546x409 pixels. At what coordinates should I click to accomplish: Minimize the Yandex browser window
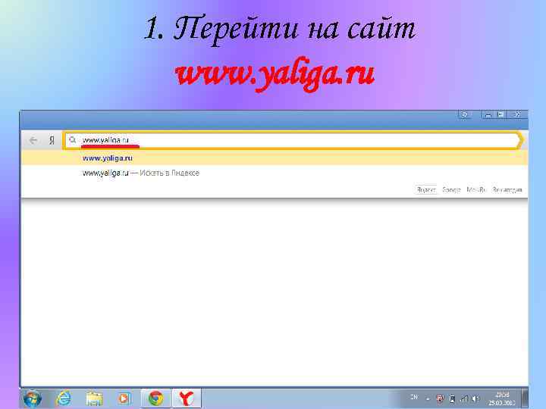[x=488, y=115]
